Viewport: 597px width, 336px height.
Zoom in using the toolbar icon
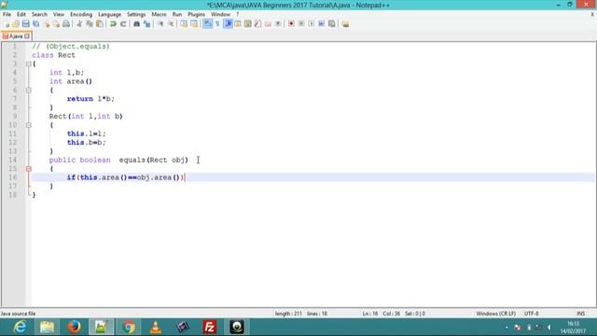point(160,24)
